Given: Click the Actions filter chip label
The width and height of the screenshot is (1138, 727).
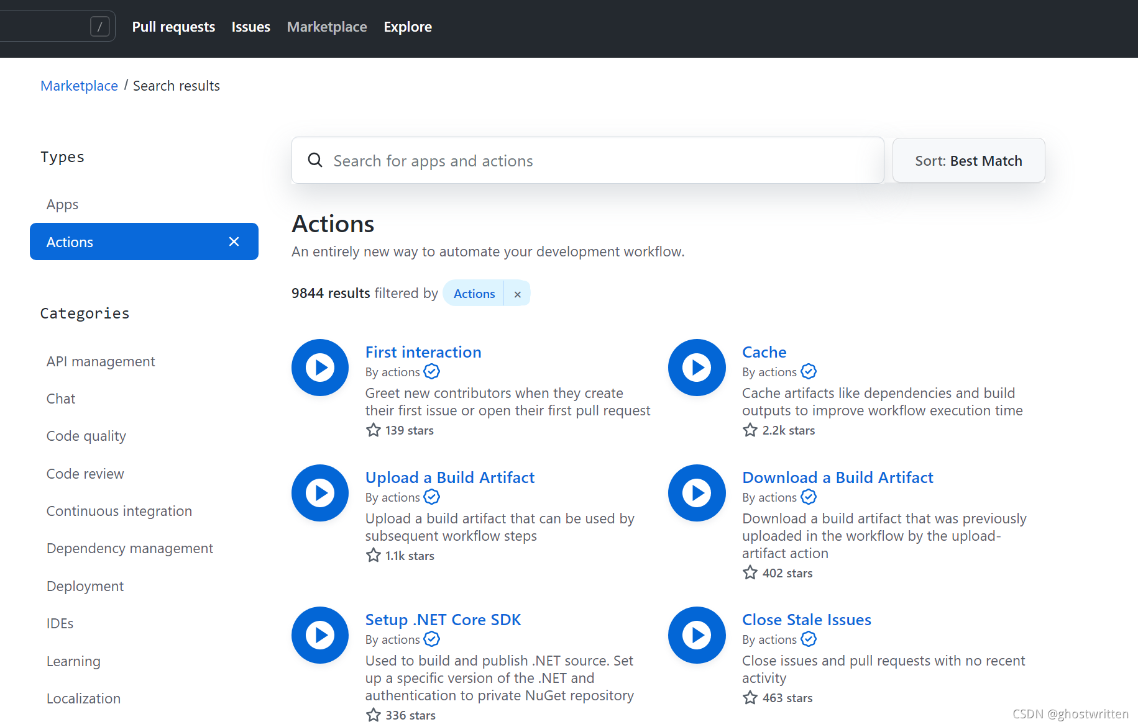Looking at the screenshot, I should point(474,294).
